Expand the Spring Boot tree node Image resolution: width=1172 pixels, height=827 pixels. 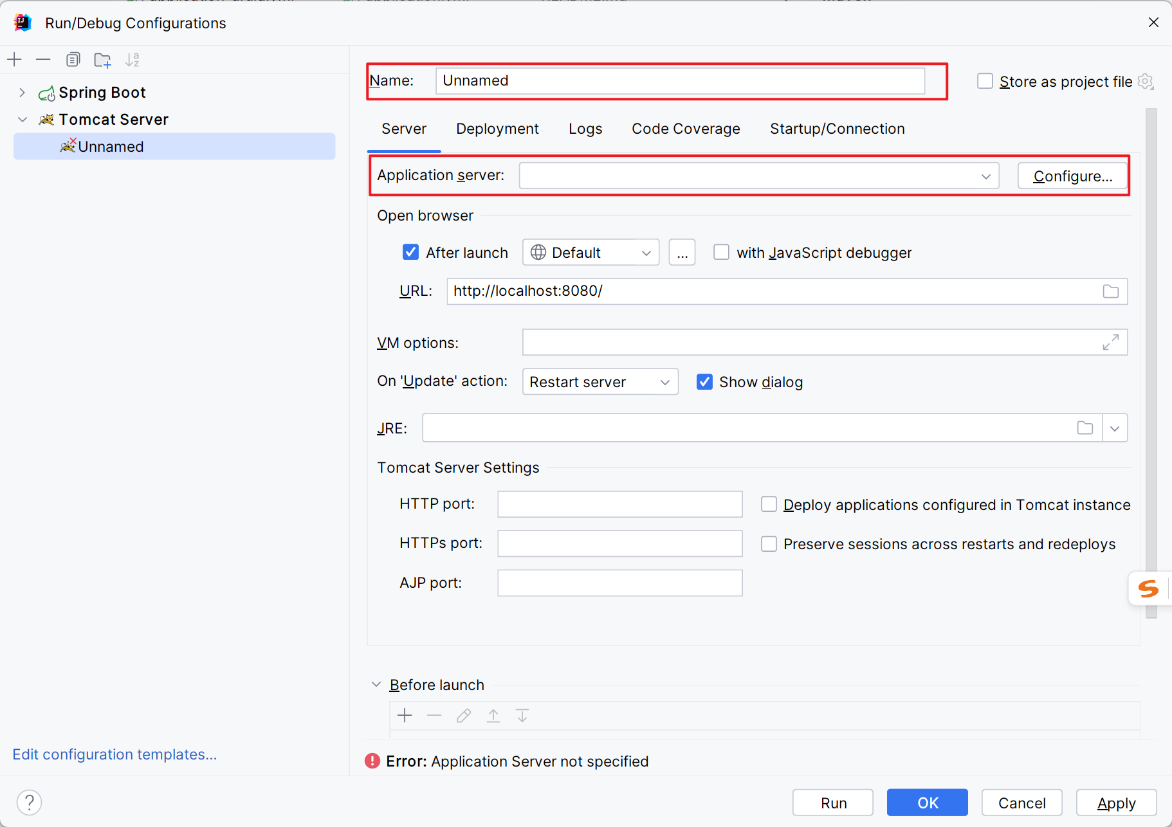[22, 93]
